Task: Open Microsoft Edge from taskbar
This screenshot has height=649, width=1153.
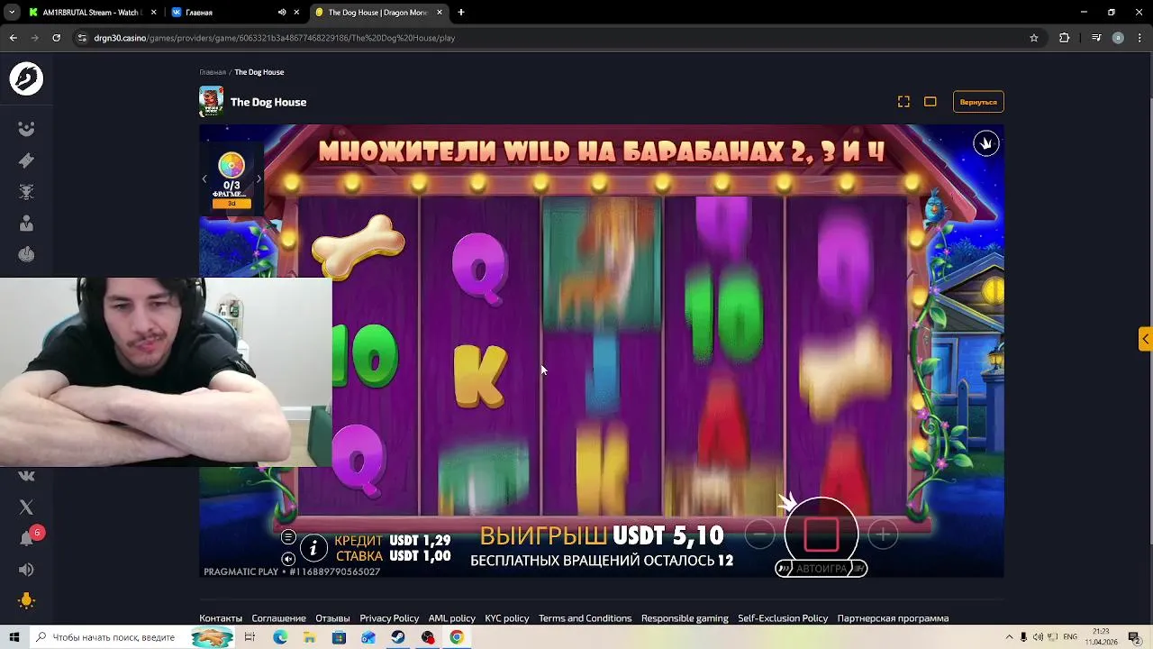Action: coord(280,637)
